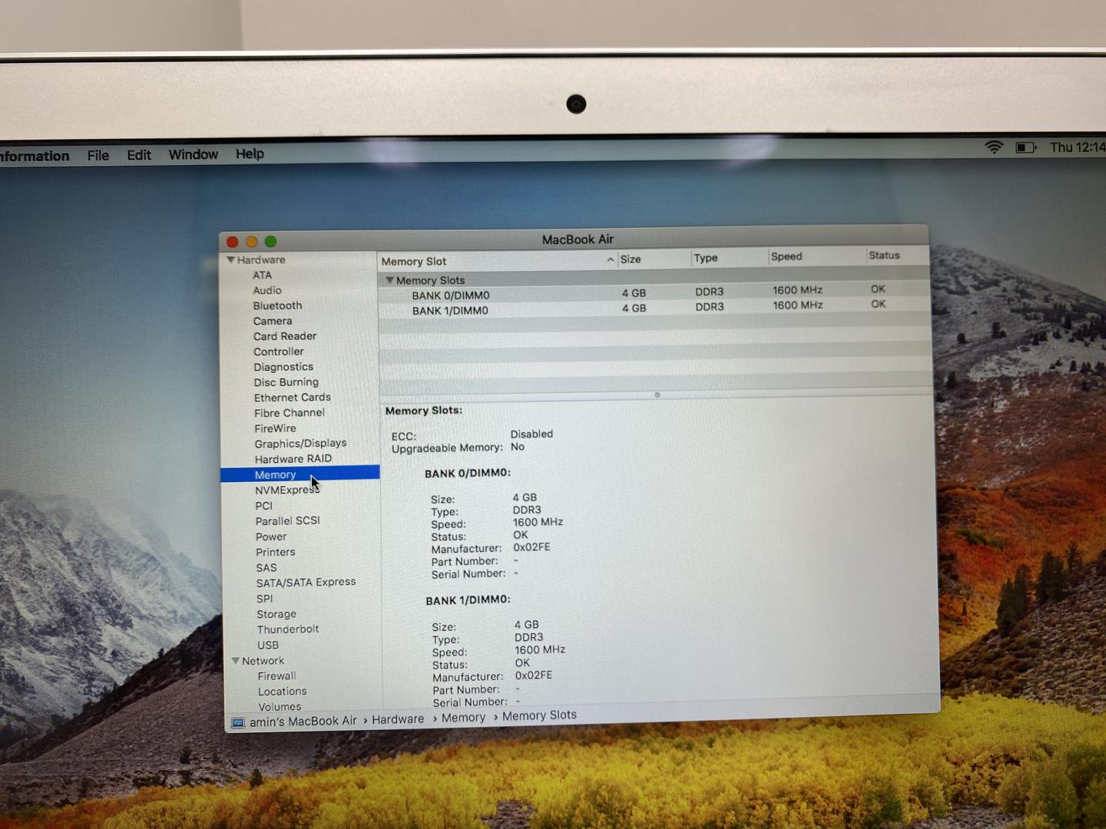This screenshot has height=829, width=1106.
Task: Click the battery status icon
Action: 1026,147
